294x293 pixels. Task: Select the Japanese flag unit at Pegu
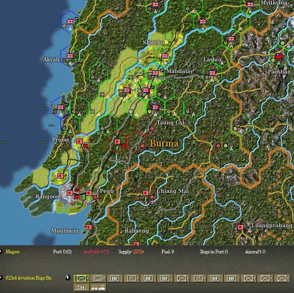[x=89, y=193]
